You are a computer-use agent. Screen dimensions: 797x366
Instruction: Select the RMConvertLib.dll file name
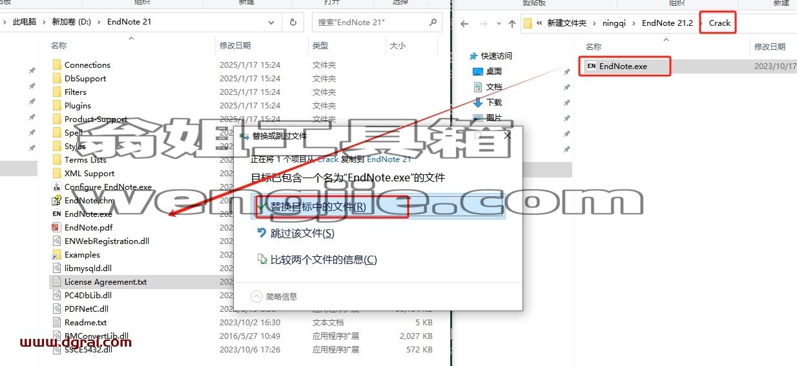click(96, 336)
